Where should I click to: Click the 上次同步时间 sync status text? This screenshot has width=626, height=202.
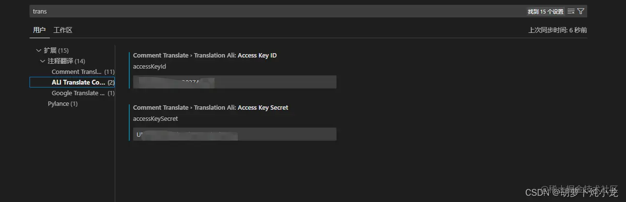tap(558, 30)
